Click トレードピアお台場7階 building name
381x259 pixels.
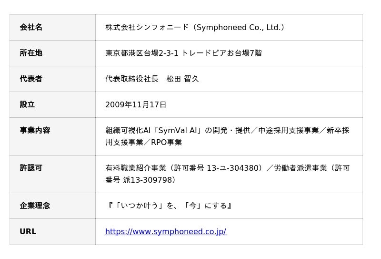(221, 53)
